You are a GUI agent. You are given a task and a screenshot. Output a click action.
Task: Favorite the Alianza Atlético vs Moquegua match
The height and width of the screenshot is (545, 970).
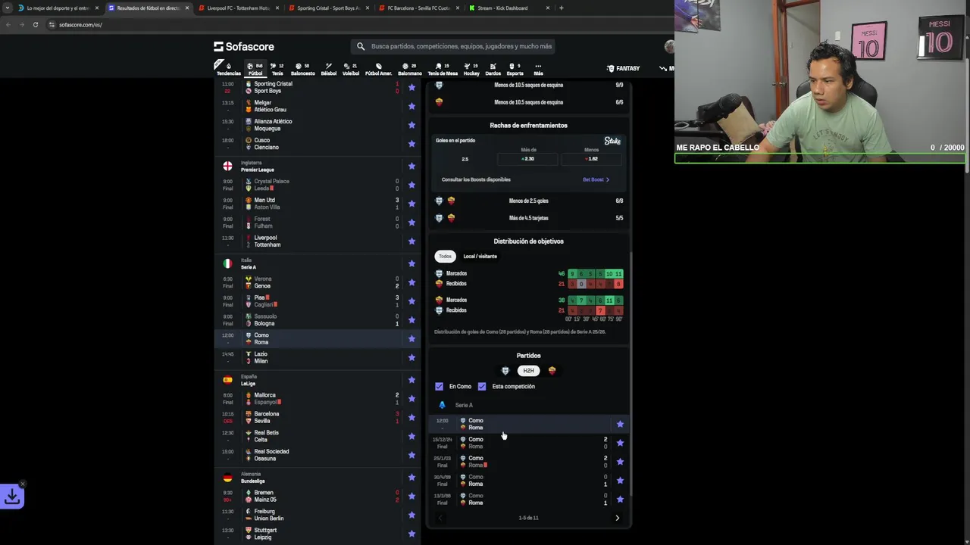pyautogui.click(x=411, y=125)
